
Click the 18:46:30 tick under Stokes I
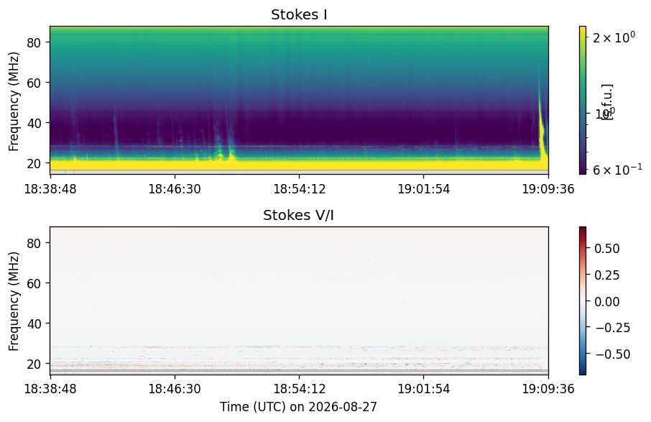click(x=175, y=189)
